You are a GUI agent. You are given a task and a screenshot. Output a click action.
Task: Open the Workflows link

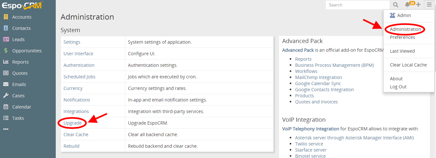pos(306,71)
